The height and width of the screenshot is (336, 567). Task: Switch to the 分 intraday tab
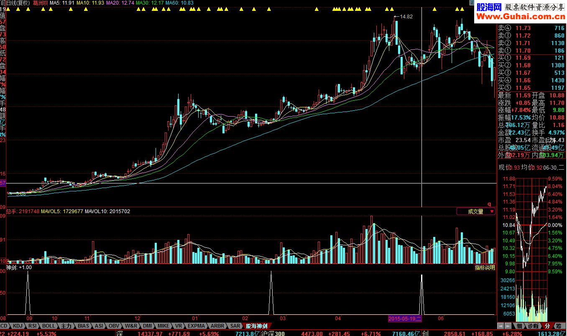point(547,326)
